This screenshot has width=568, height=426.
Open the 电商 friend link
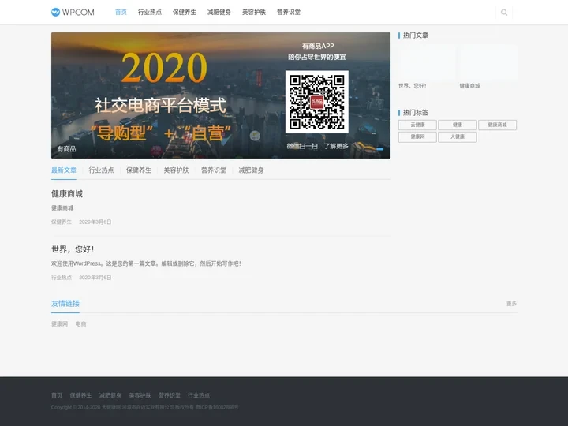[x=80, y=324]
